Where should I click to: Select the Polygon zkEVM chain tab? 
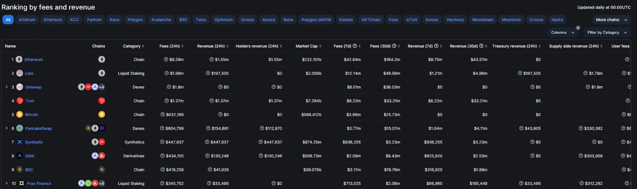(316, 20)
